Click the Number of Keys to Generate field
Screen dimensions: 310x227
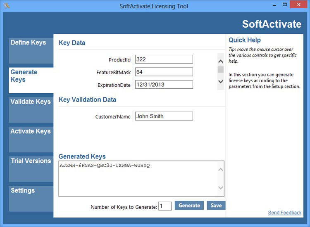pos(165,206)
